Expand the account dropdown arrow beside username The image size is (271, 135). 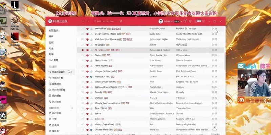[182, 21]
